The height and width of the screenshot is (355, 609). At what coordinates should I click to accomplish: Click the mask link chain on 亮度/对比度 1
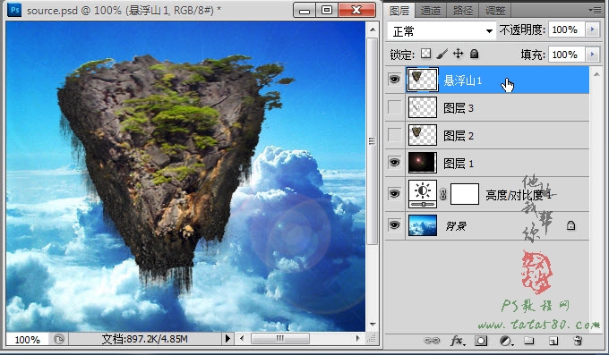click(442, 194)
